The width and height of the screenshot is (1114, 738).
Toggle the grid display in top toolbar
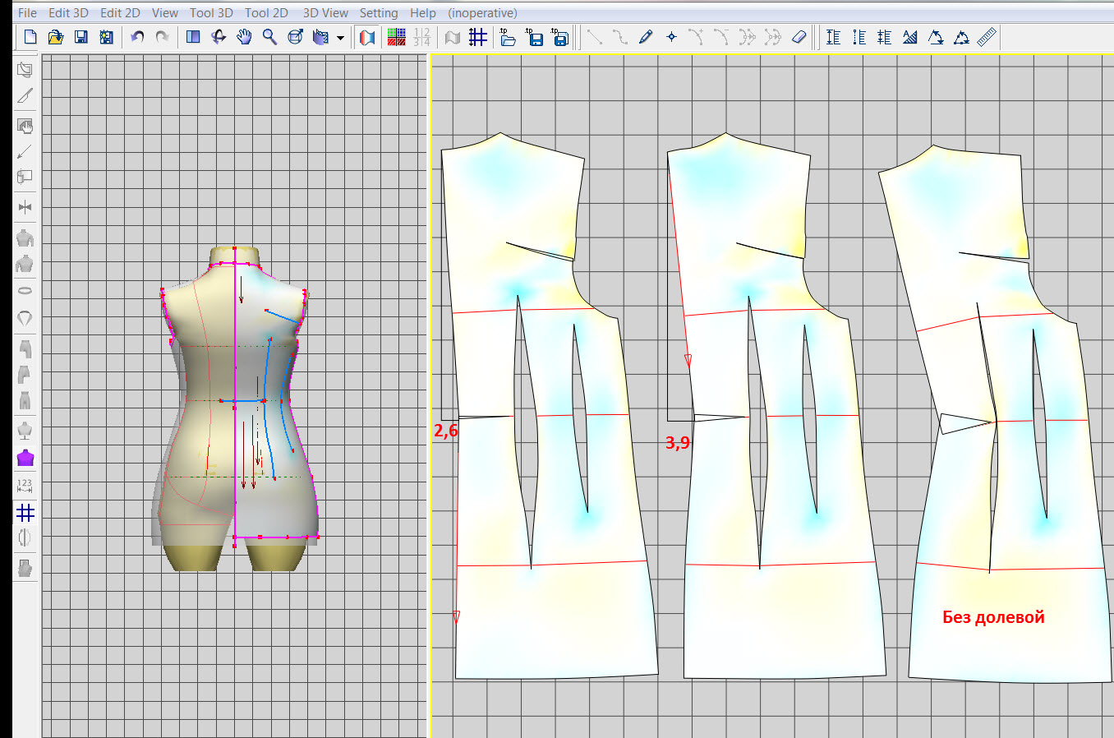click(477, 37)
